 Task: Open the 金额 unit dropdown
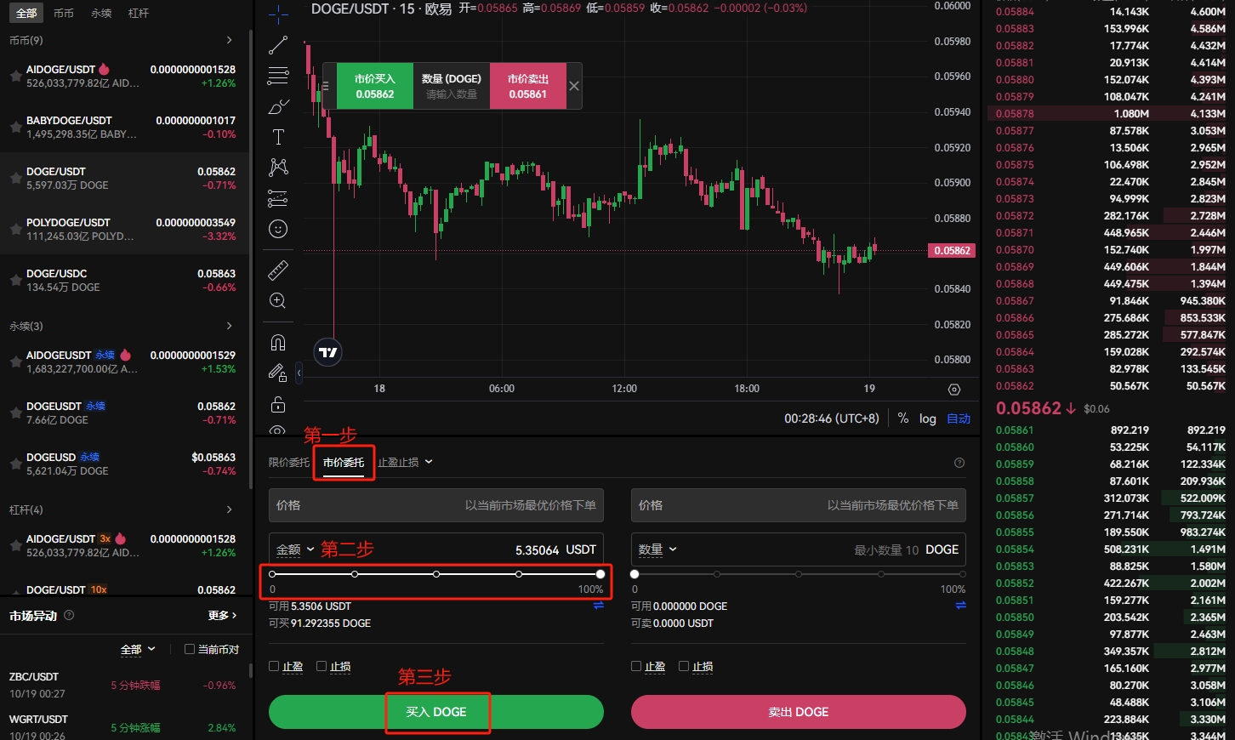[295, 549]
